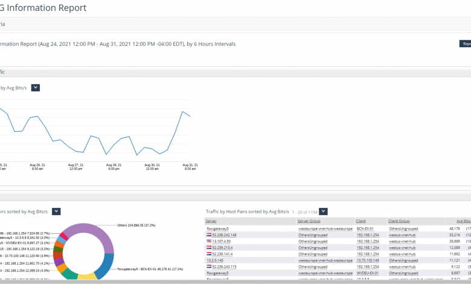Open the dropdown beside the line chart title
The height and width of the screenshot is (284, 471).
point(36,88)
